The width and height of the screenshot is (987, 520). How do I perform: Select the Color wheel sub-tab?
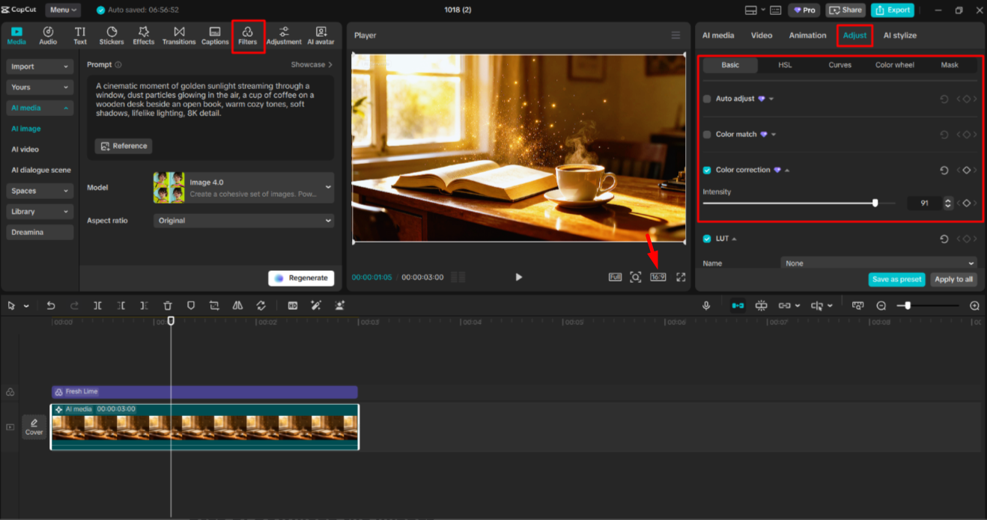coord(894,65)
